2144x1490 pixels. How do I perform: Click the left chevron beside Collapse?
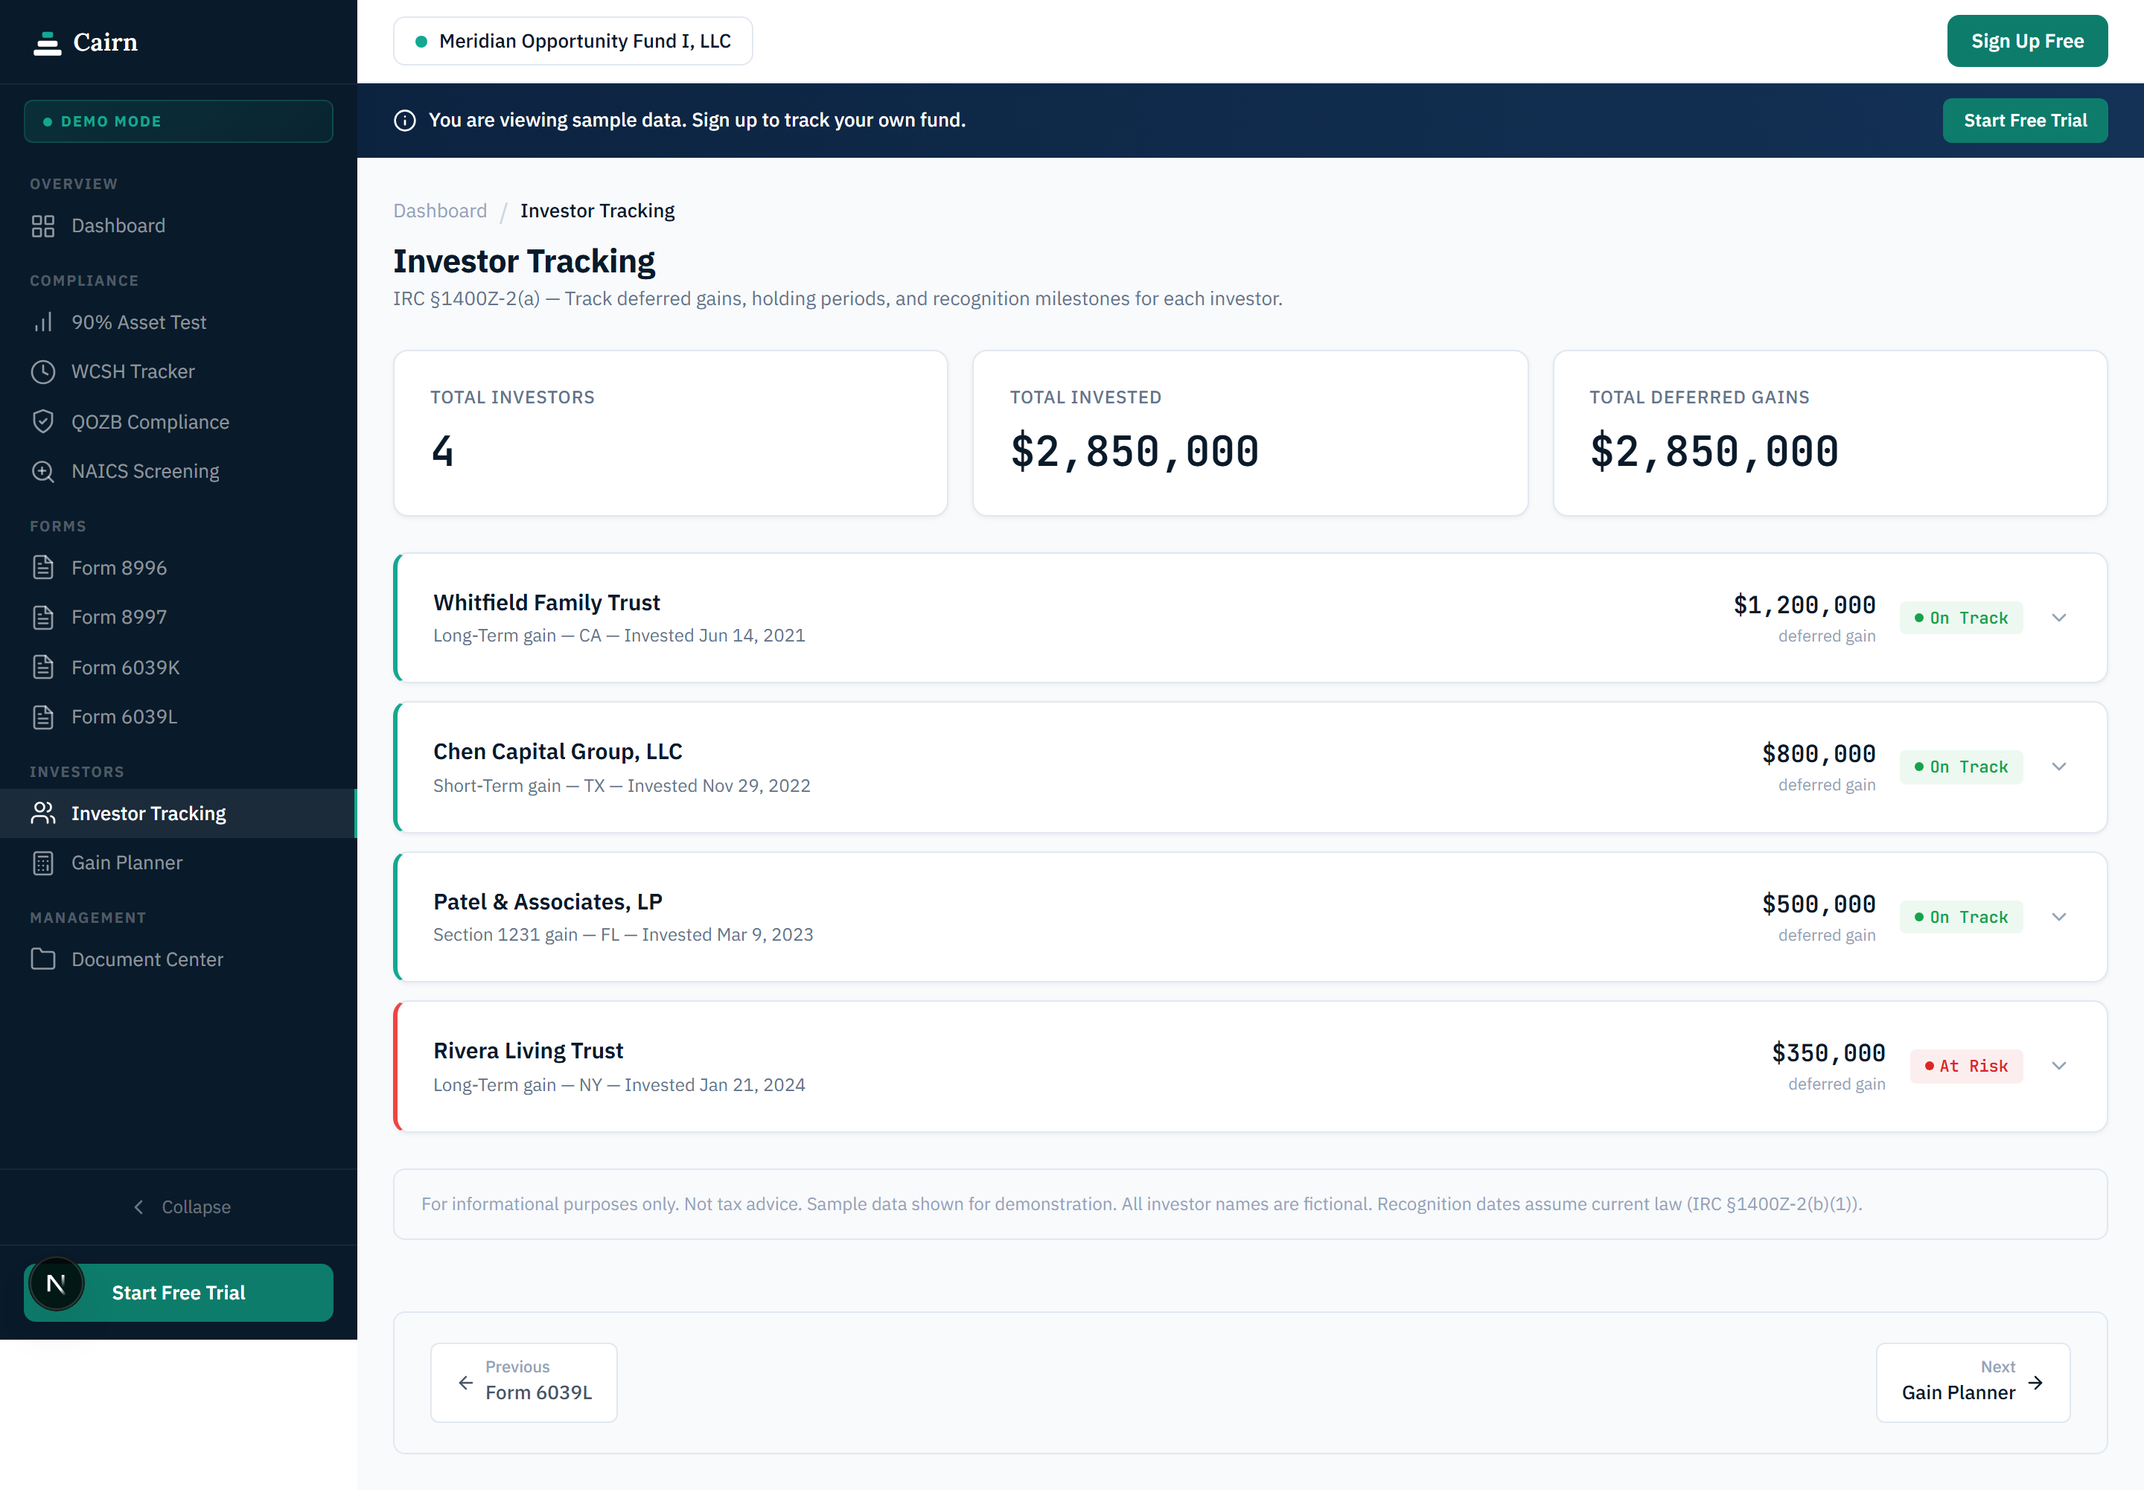[x=139, y=1207]
